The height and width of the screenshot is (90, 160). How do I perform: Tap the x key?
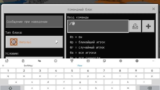(x=48, y=88)
